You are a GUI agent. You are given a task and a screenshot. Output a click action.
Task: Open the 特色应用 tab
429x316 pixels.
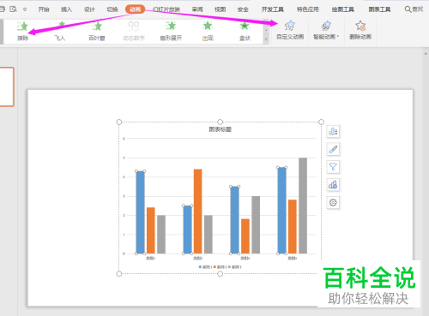pos(308,9)
